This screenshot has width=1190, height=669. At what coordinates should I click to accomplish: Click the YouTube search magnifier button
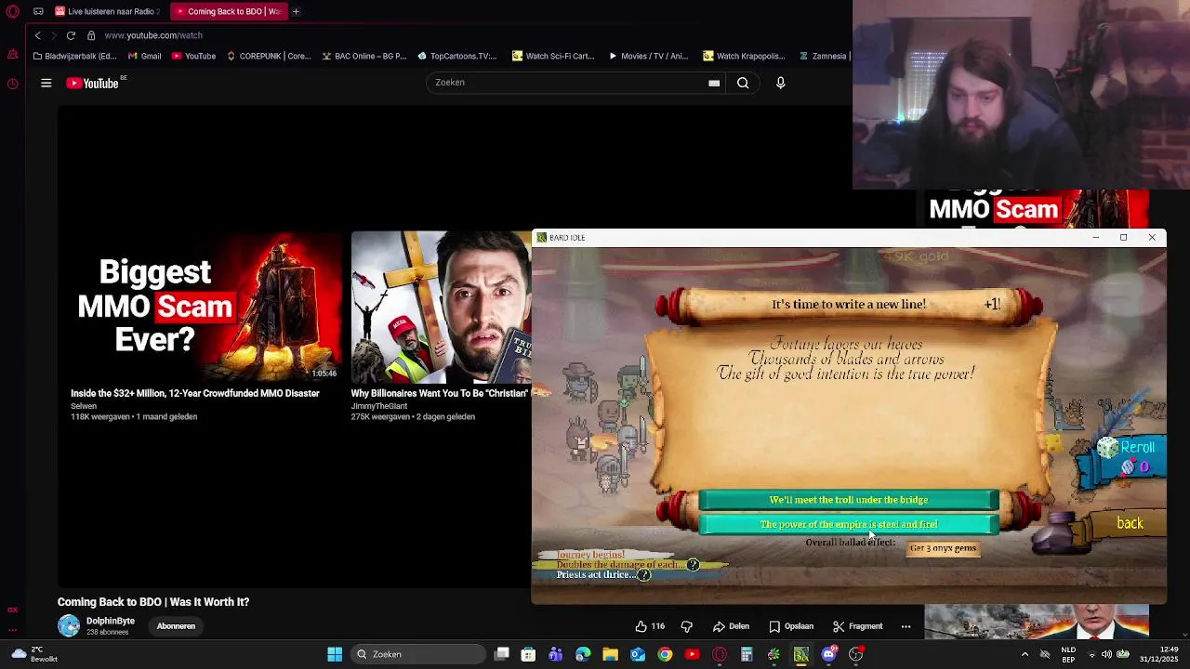tap(743, 84)
